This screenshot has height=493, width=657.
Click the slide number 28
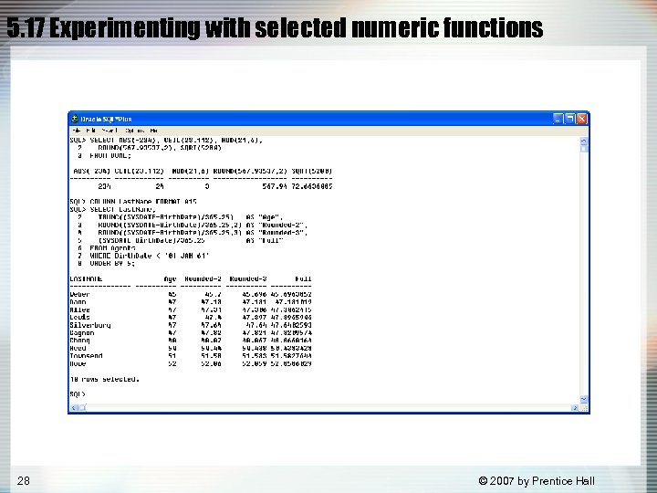24,480
